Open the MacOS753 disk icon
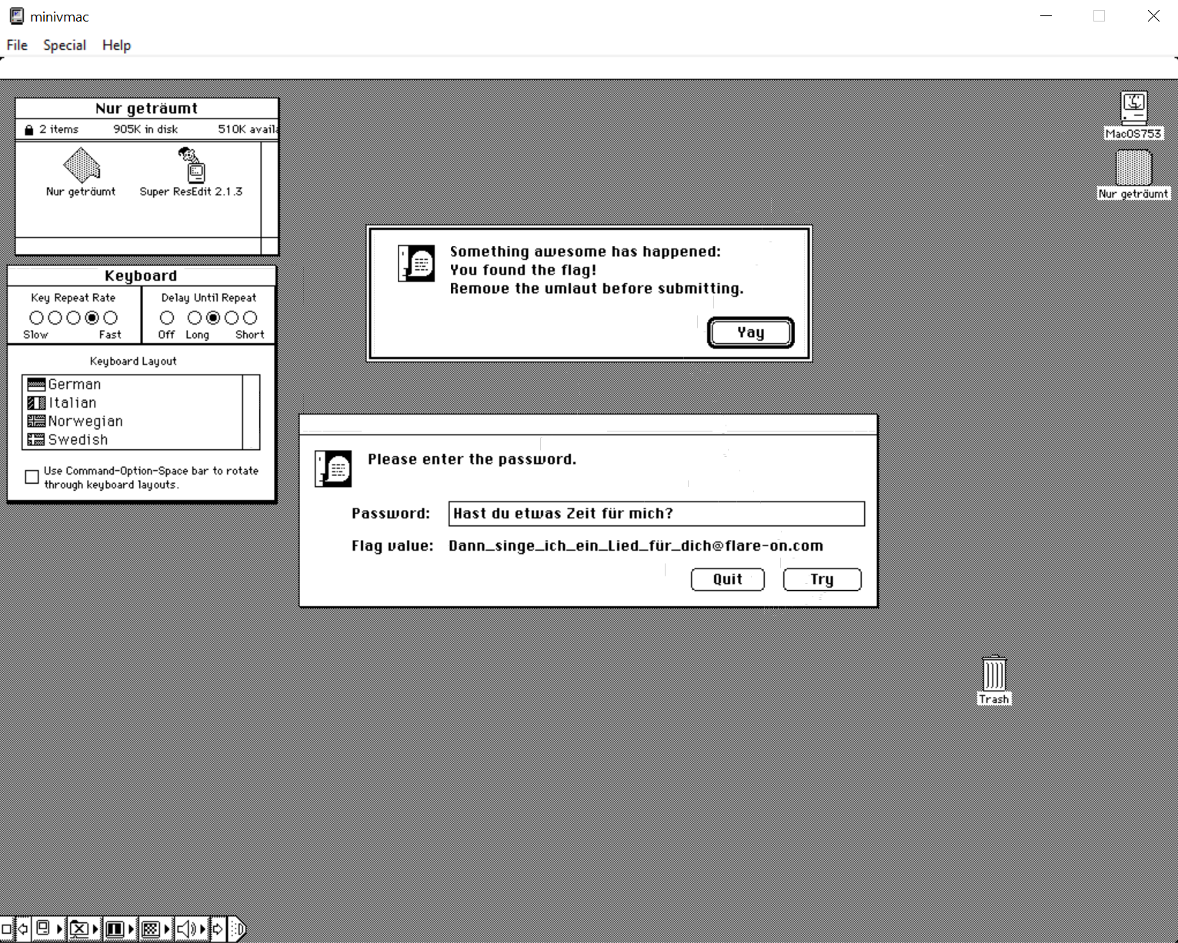 [x=1133, y=108]
